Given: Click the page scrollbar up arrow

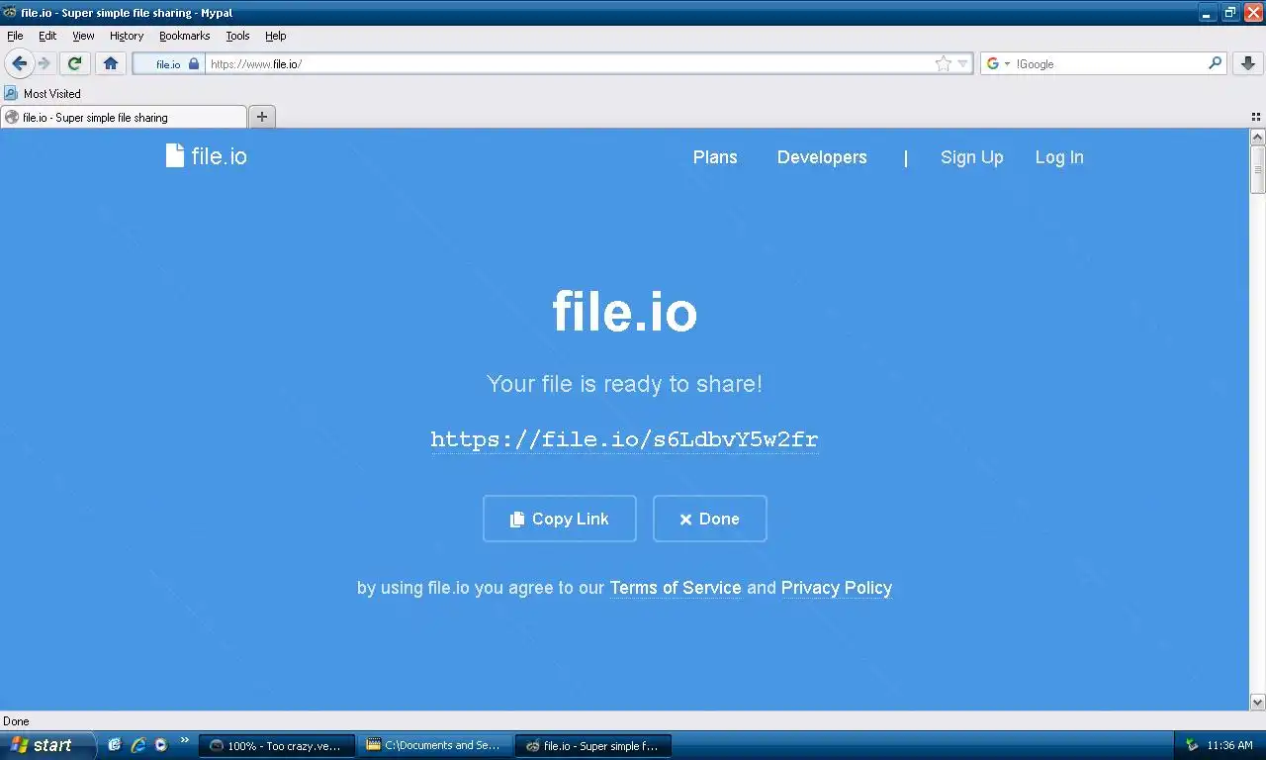Looking at the screenshot, I should coord(1257,138).
